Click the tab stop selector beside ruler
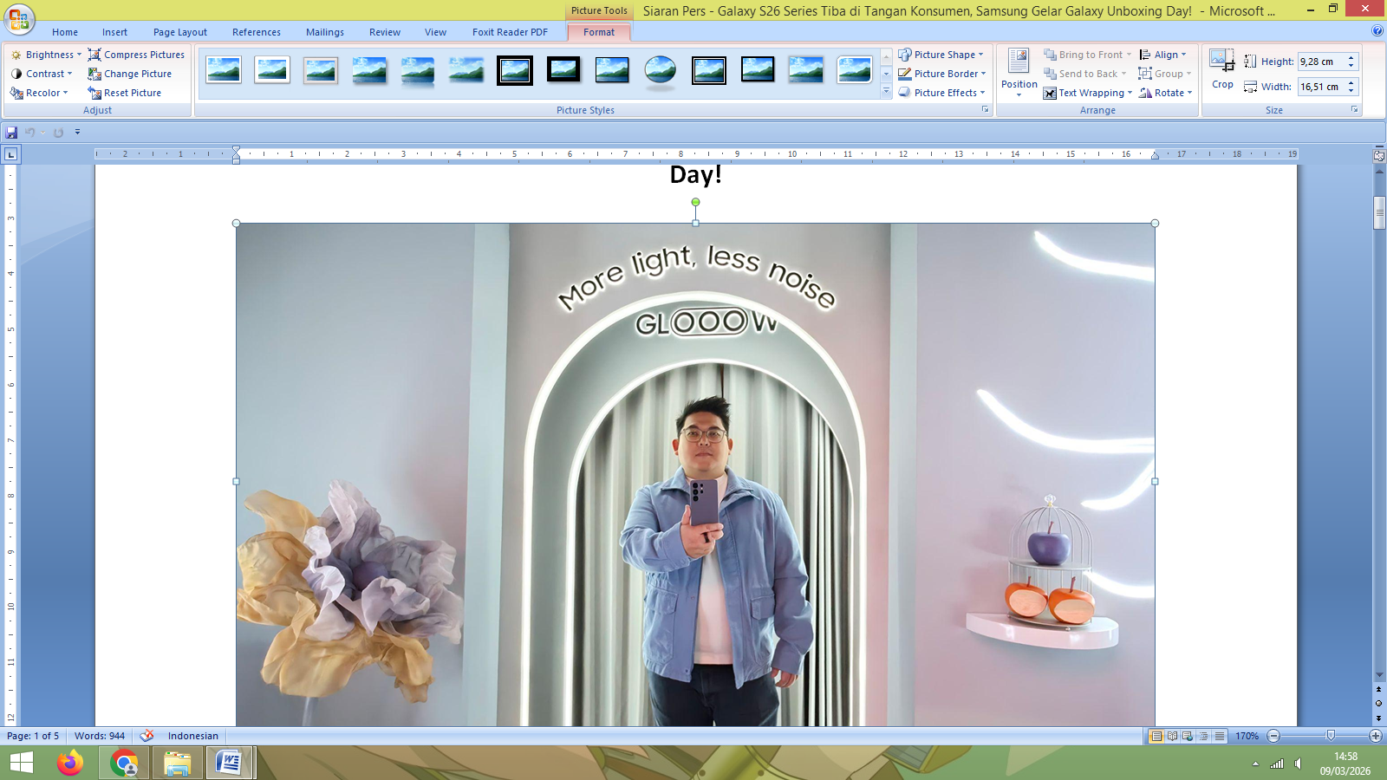The height and width of the screenshot is (780, 1387). [x=11, y=154]
